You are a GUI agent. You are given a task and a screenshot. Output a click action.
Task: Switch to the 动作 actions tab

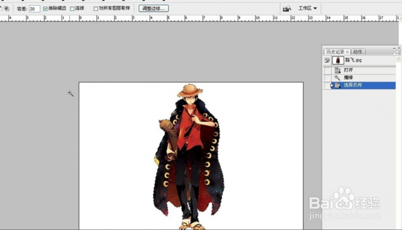click(358, 52)
